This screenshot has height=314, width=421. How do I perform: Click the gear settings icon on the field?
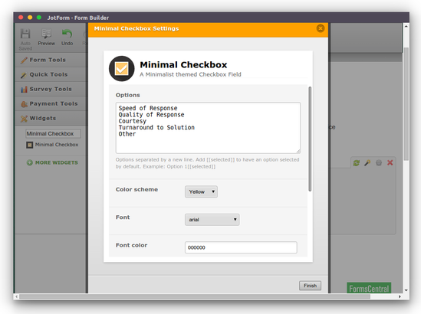point(379,163)
